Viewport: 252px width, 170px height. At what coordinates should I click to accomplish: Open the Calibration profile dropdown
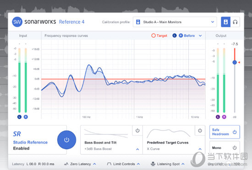[175, 22]
